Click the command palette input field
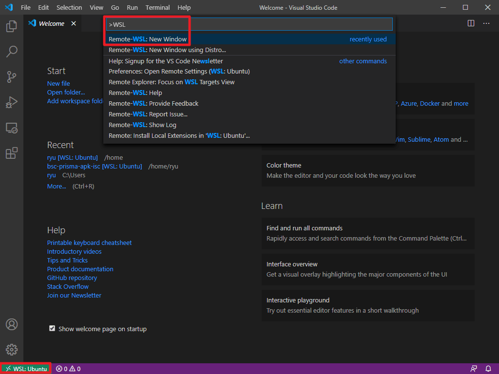Viewport: 499px width, 374px height. 249,24
